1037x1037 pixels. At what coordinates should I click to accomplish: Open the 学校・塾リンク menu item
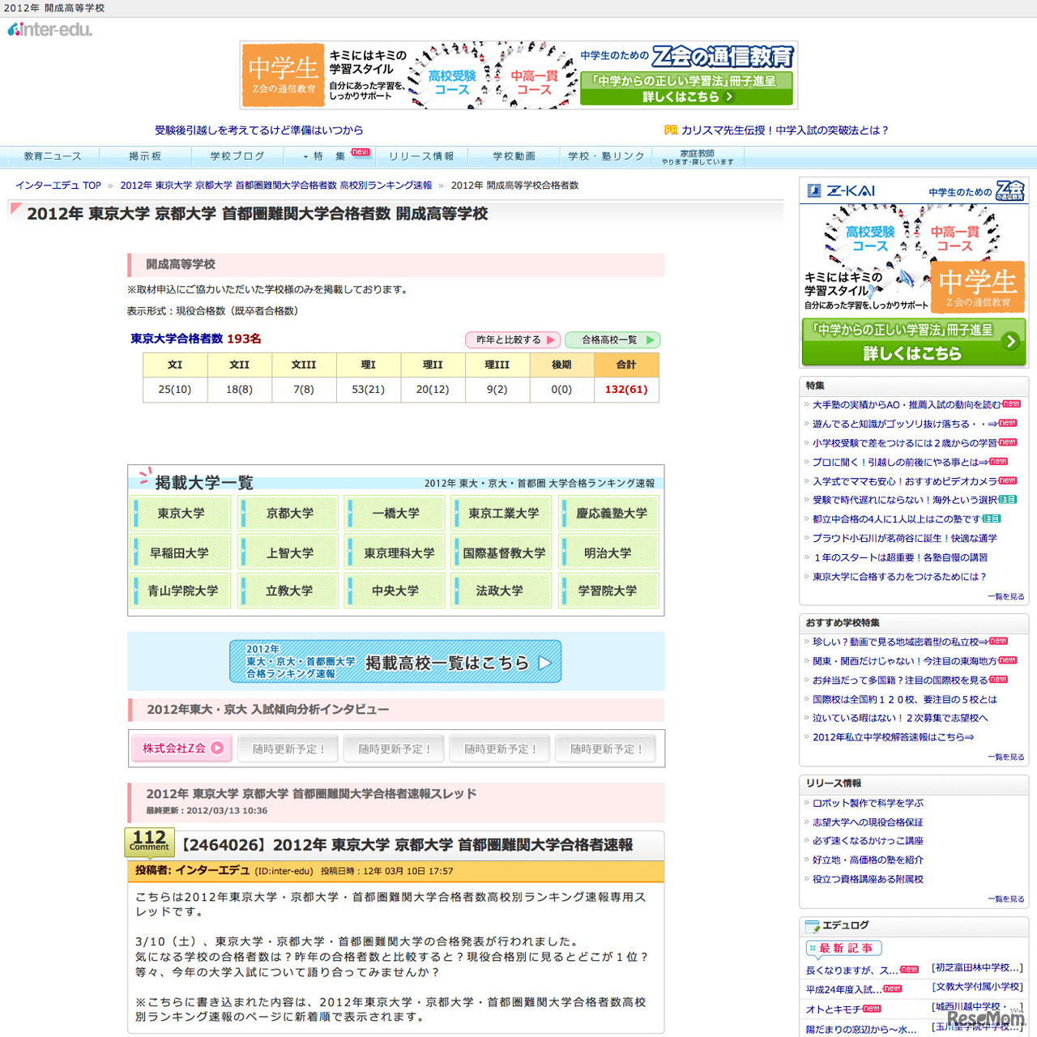pos(606,156)
